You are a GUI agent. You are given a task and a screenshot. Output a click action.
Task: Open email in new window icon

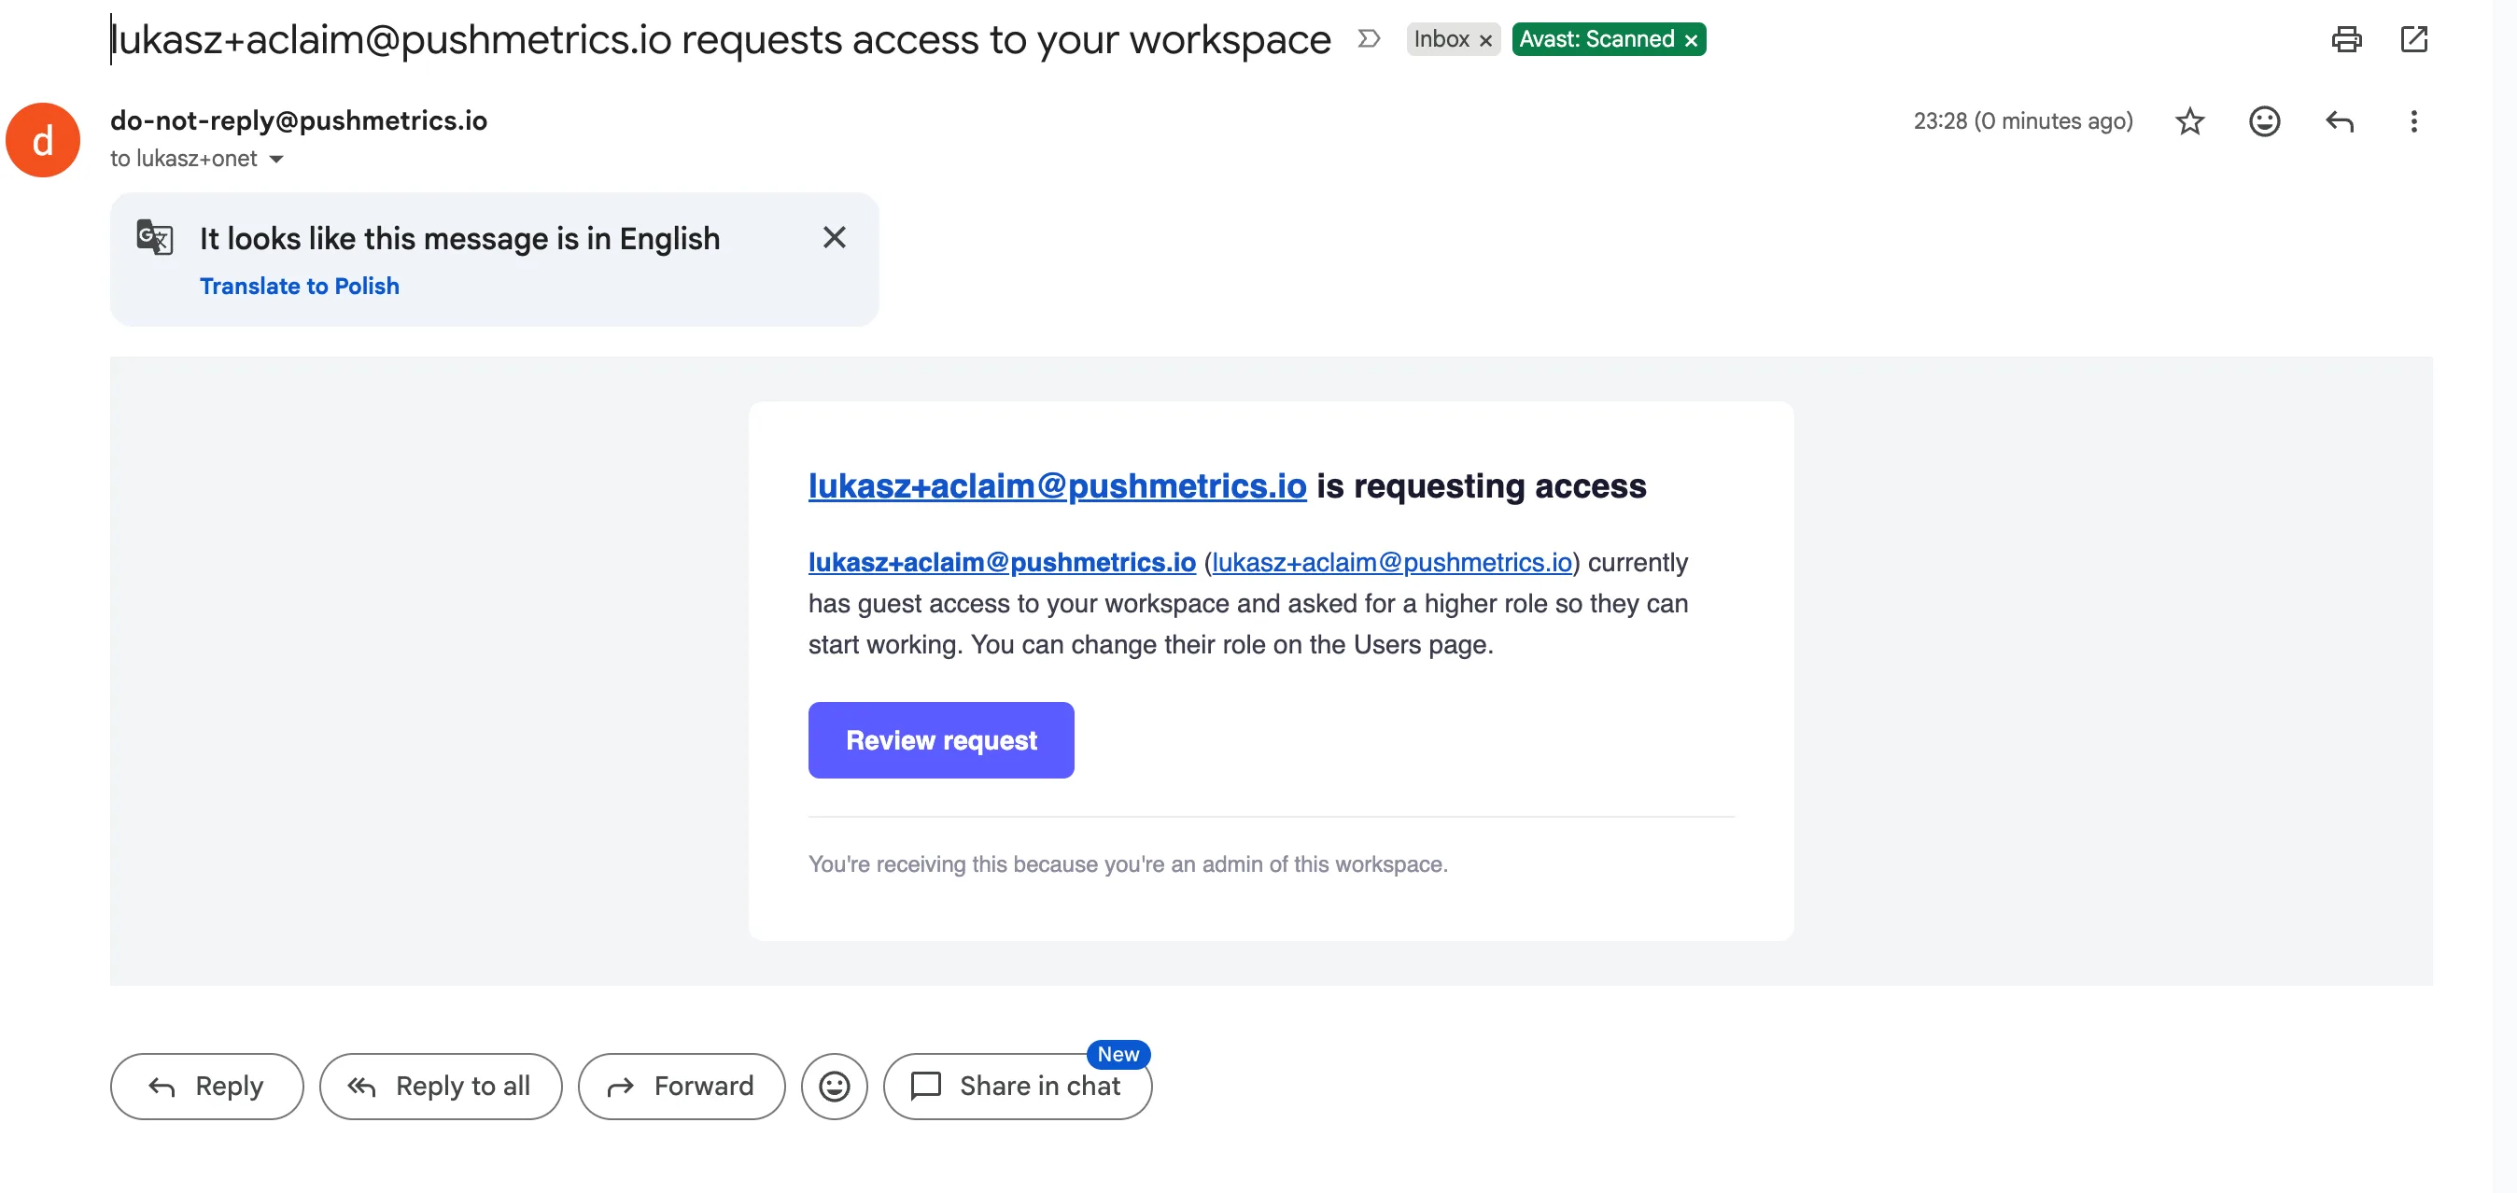[x=2413, y=39]
